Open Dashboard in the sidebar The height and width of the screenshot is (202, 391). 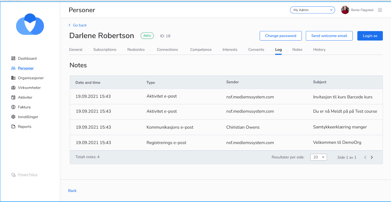click(x=27, y=58)
